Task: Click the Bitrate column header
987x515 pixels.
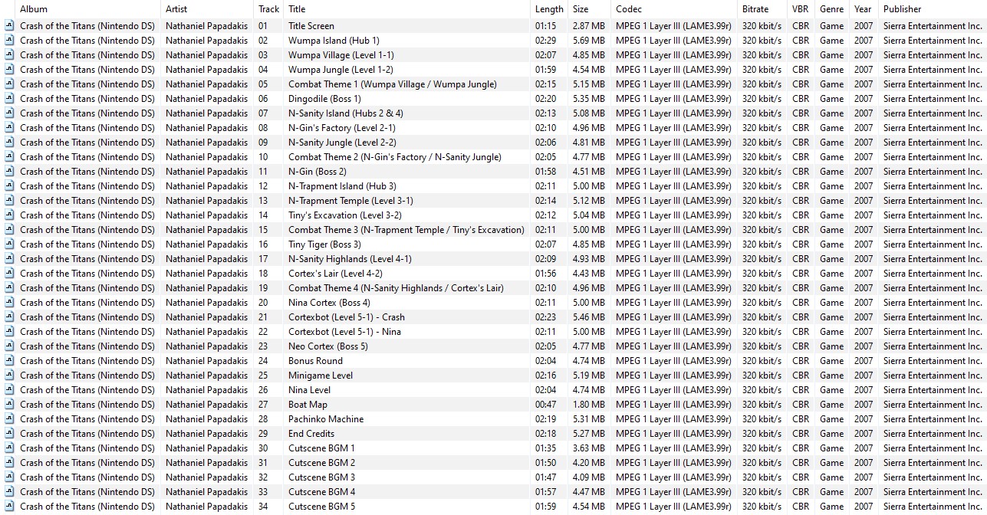Action: click(x=755, y=9)
